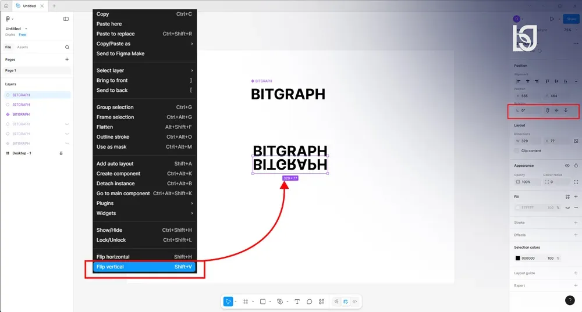Align top in the Alignment row

[548, 81]
